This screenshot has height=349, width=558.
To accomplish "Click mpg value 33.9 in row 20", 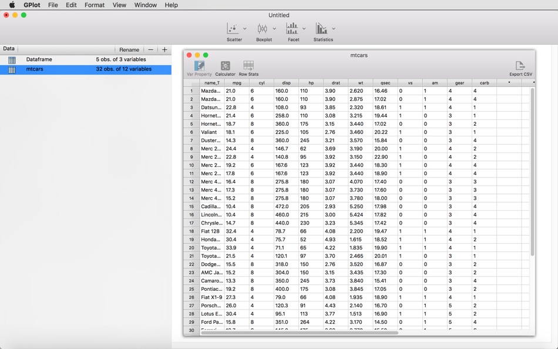I will click(x=237, y=248).
